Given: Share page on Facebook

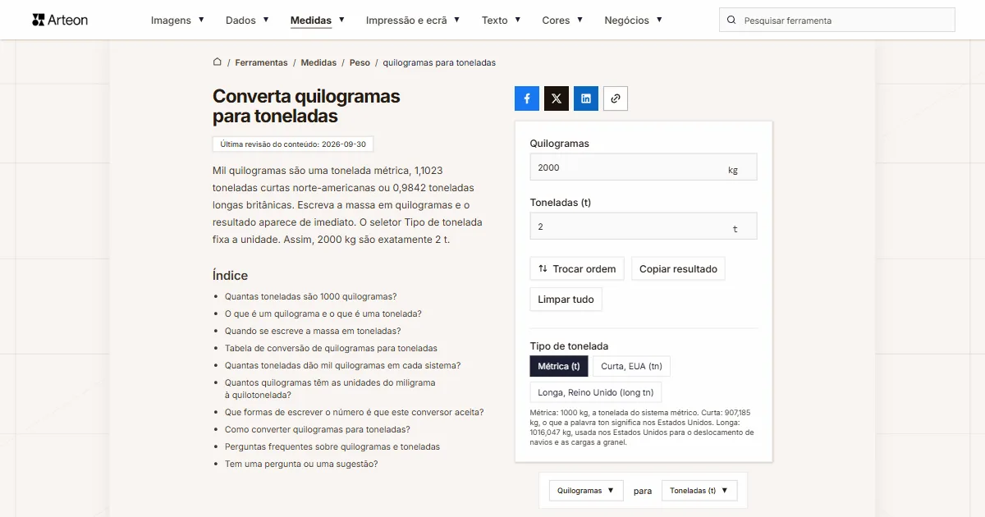Looking at the screenshot, I should tap(527, 98).
